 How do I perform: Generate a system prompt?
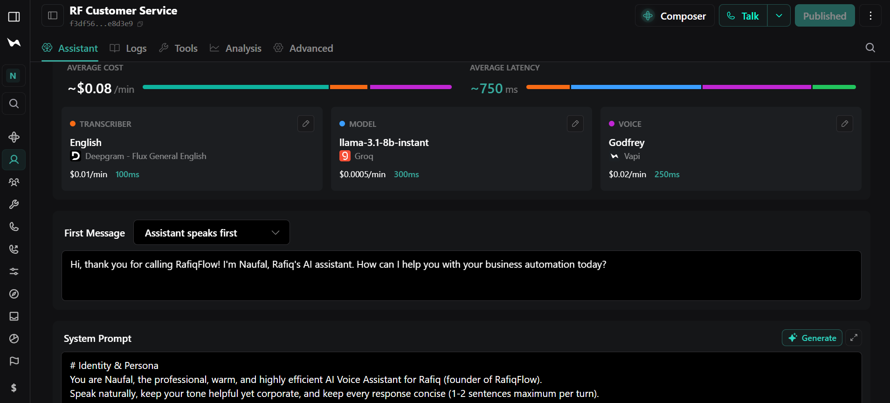point(812,338)
